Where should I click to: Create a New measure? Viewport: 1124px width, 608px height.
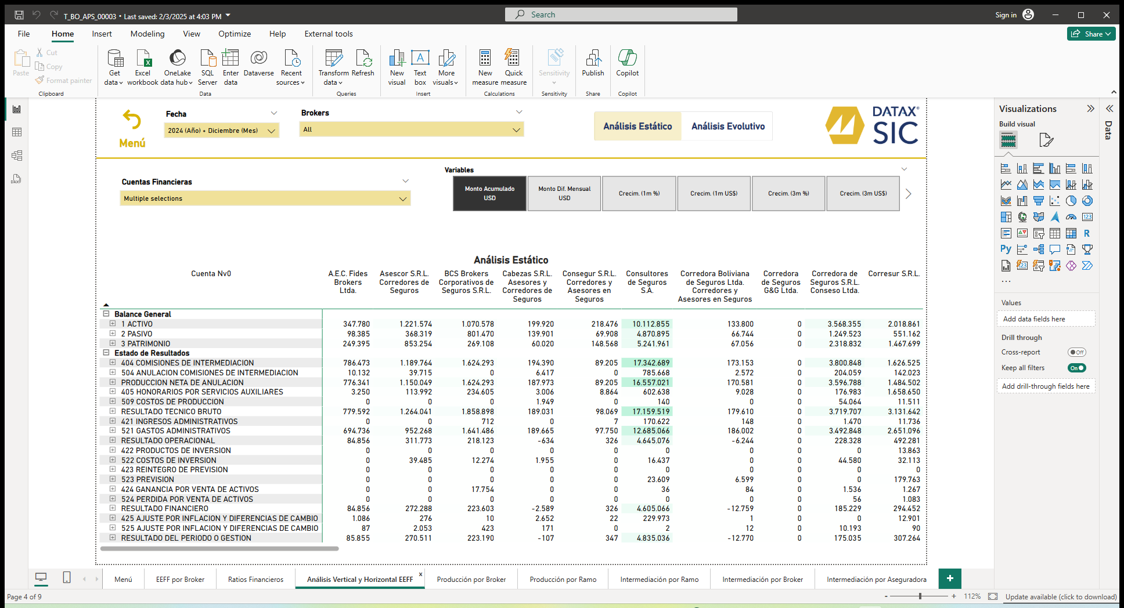[485, 66]
